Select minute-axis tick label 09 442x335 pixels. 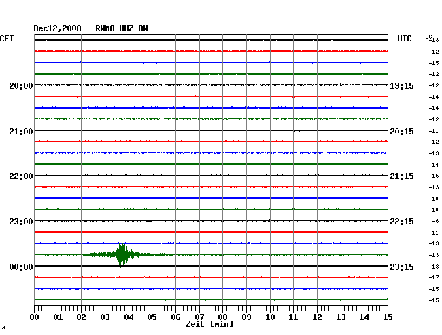(x=246, y=317)
